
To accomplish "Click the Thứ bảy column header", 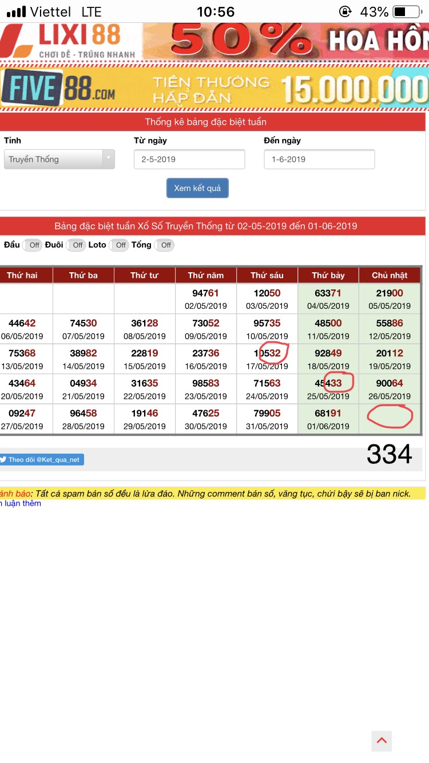I will click(328, 275).
